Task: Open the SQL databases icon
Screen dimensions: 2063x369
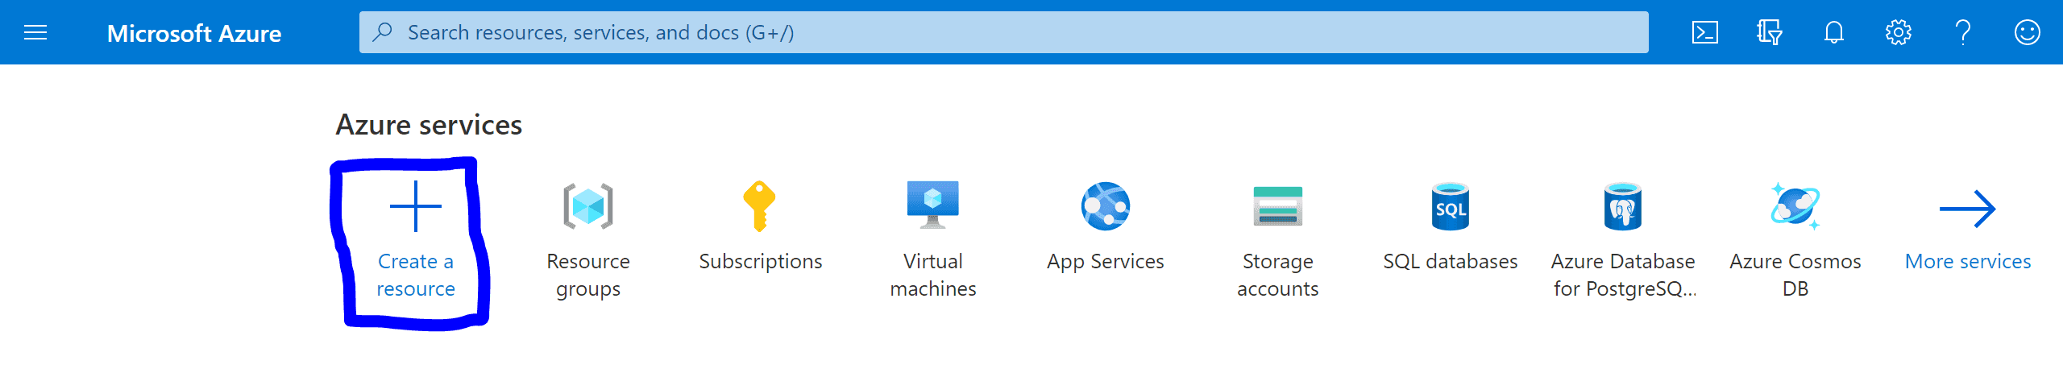Action: click(x=1450, y=206)
